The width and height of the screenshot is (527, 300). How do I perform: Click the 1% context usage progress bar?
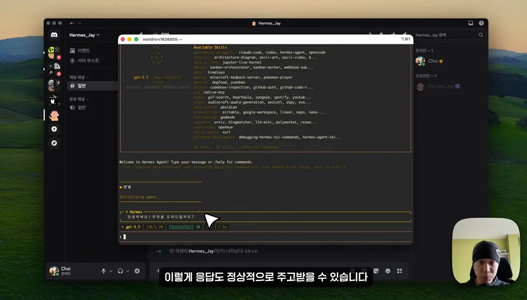(184, 227)
